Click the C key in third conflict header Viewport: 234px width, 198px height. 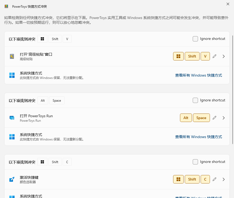[67, 162]
